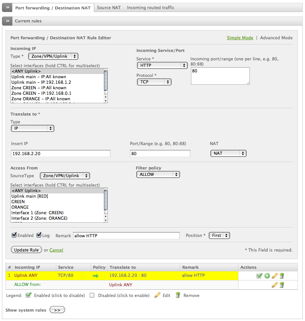Open the Position dropdown set to First
Viewport: 305px width, 321px height.
click(219, 236)
